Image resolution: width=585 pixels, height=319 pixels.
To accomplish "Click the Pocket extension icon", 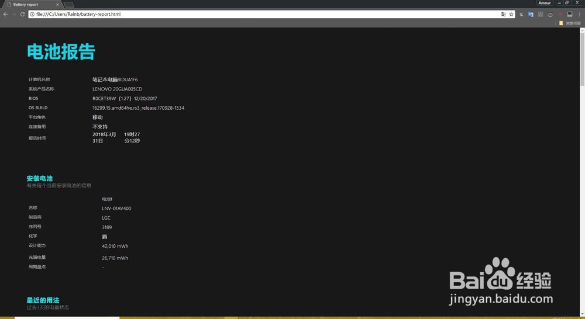I will [x=550, y=14].
